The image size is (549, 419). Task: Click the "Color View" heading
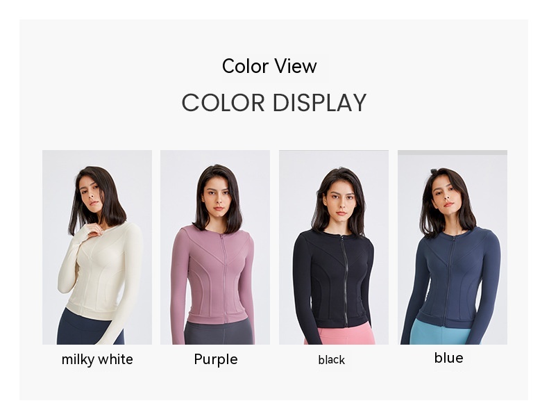coord(269,66)
